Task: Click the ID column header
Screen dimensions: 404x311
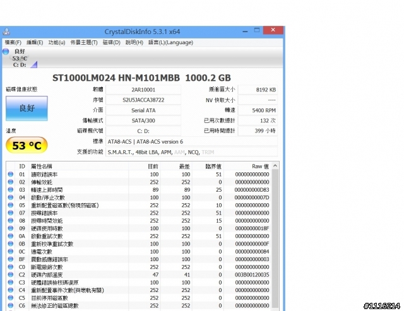Action: click(x=22, y=167)
